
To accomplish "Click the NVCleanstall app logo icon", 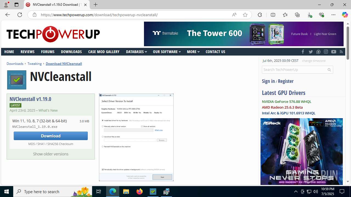I will click(17, 80).
